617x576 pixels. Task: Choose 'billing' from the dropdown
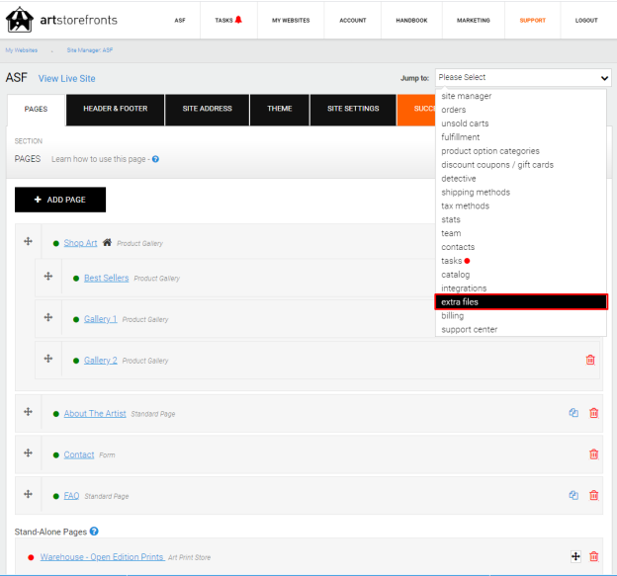coord(520,316)
